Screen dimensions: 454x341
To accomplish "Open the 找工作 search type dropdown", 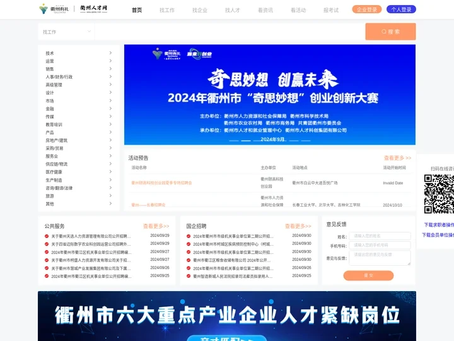I will coord(66,32).
